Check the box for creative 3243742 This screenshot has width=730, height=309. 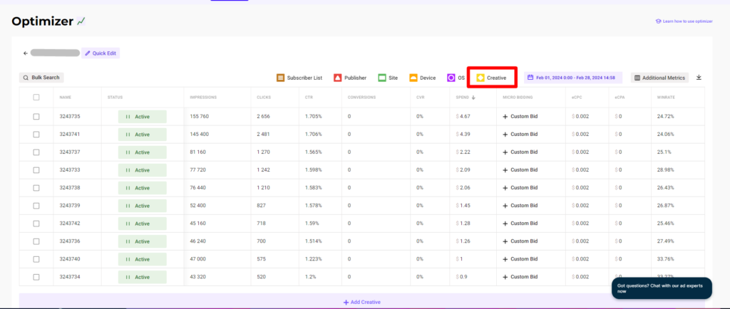pos(36,224)
